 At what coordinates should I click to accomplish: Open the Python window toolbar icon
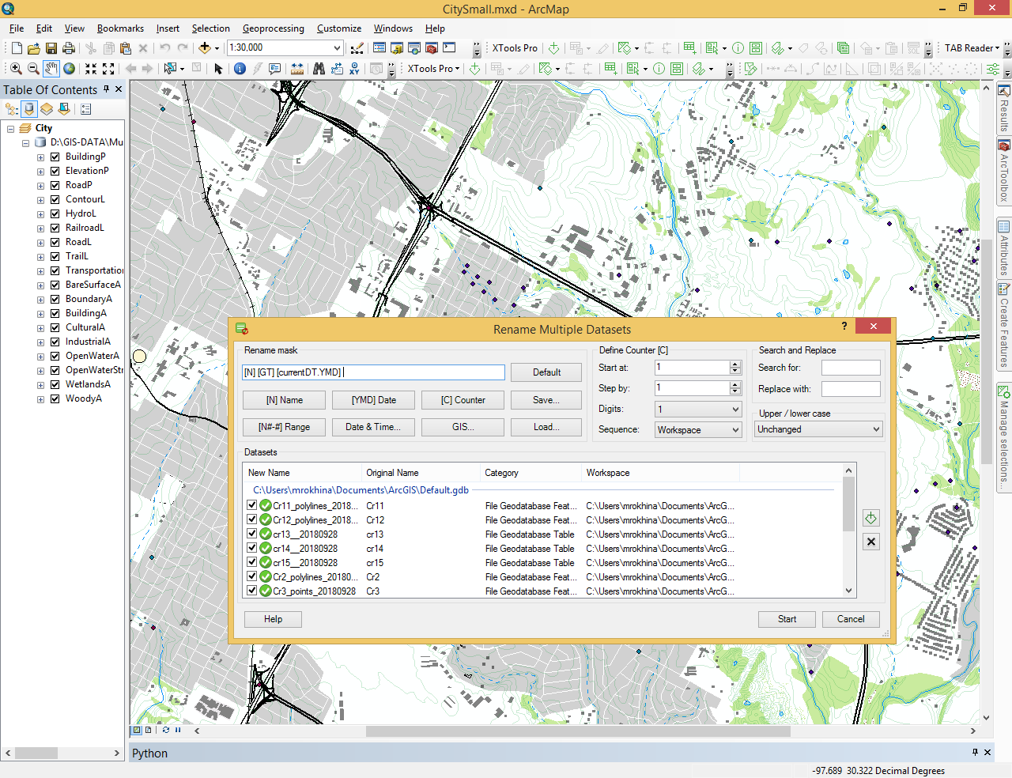[449, 48]
